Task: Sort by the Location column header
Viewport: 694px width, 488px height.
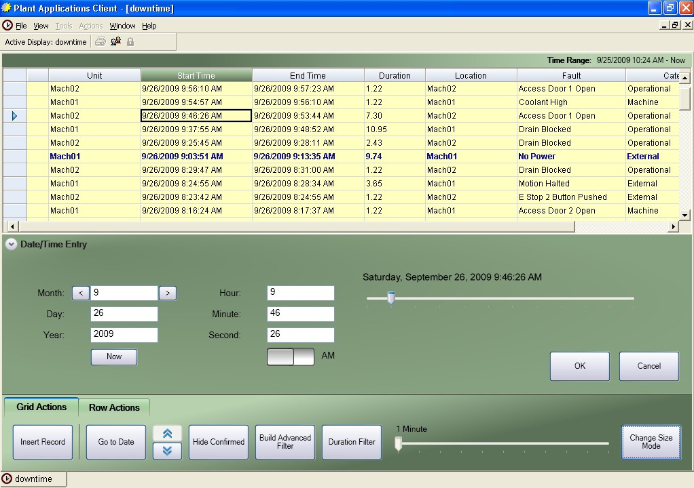Action: coord(471,75)
